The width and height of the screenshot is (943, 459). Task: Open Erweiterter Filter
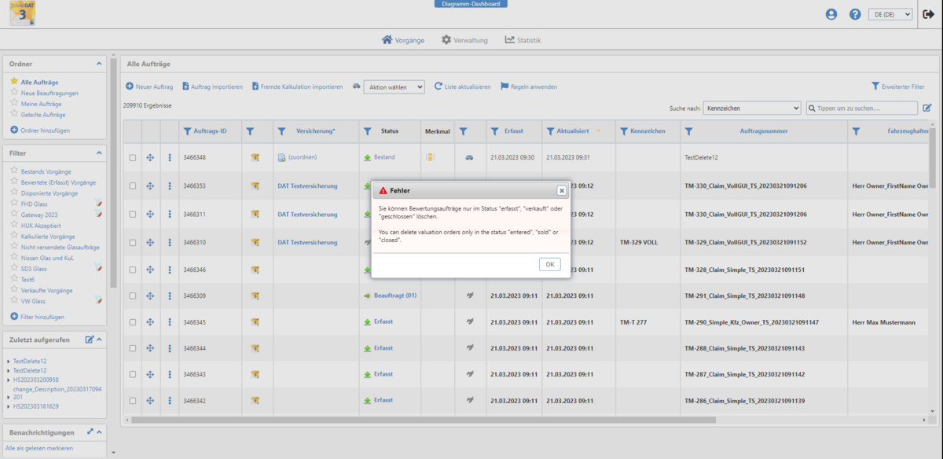pyautogui.click(x=897, y=86)
